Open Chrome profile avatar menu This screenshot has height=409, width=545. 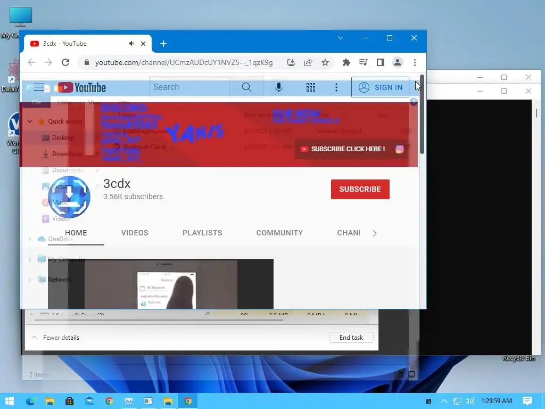(x=397, y=62)
